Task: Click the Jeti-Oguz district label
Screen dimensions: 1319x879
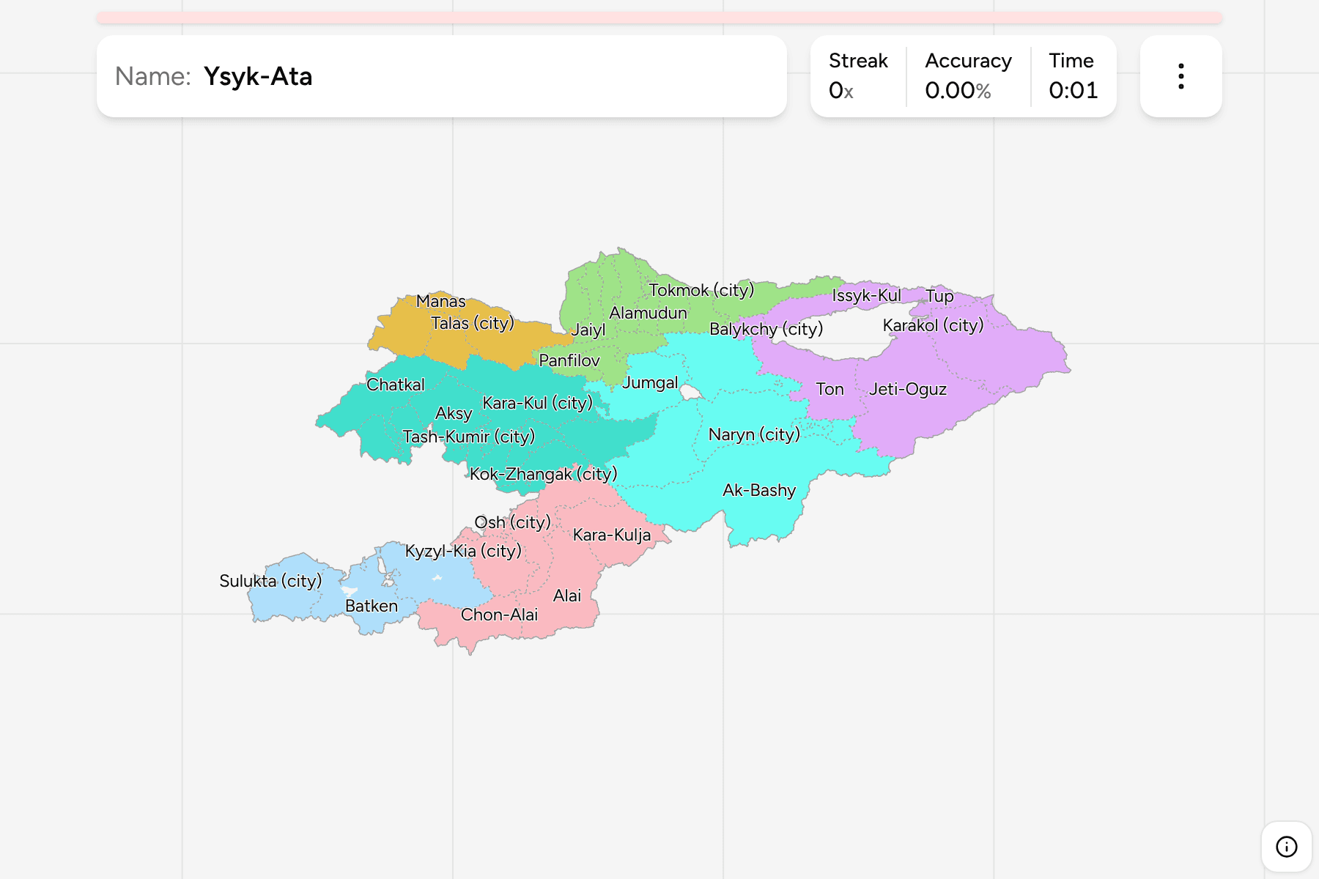Action: coord(908,389)
